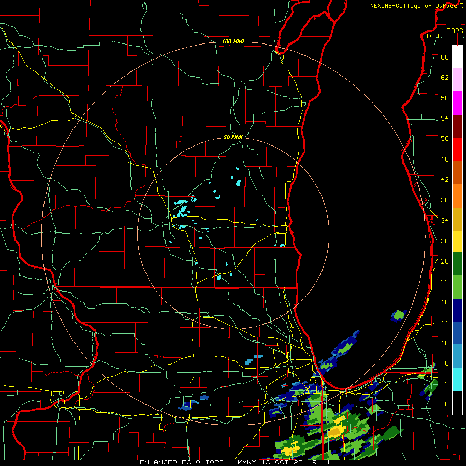Click the medium blue legend color block

457,333
